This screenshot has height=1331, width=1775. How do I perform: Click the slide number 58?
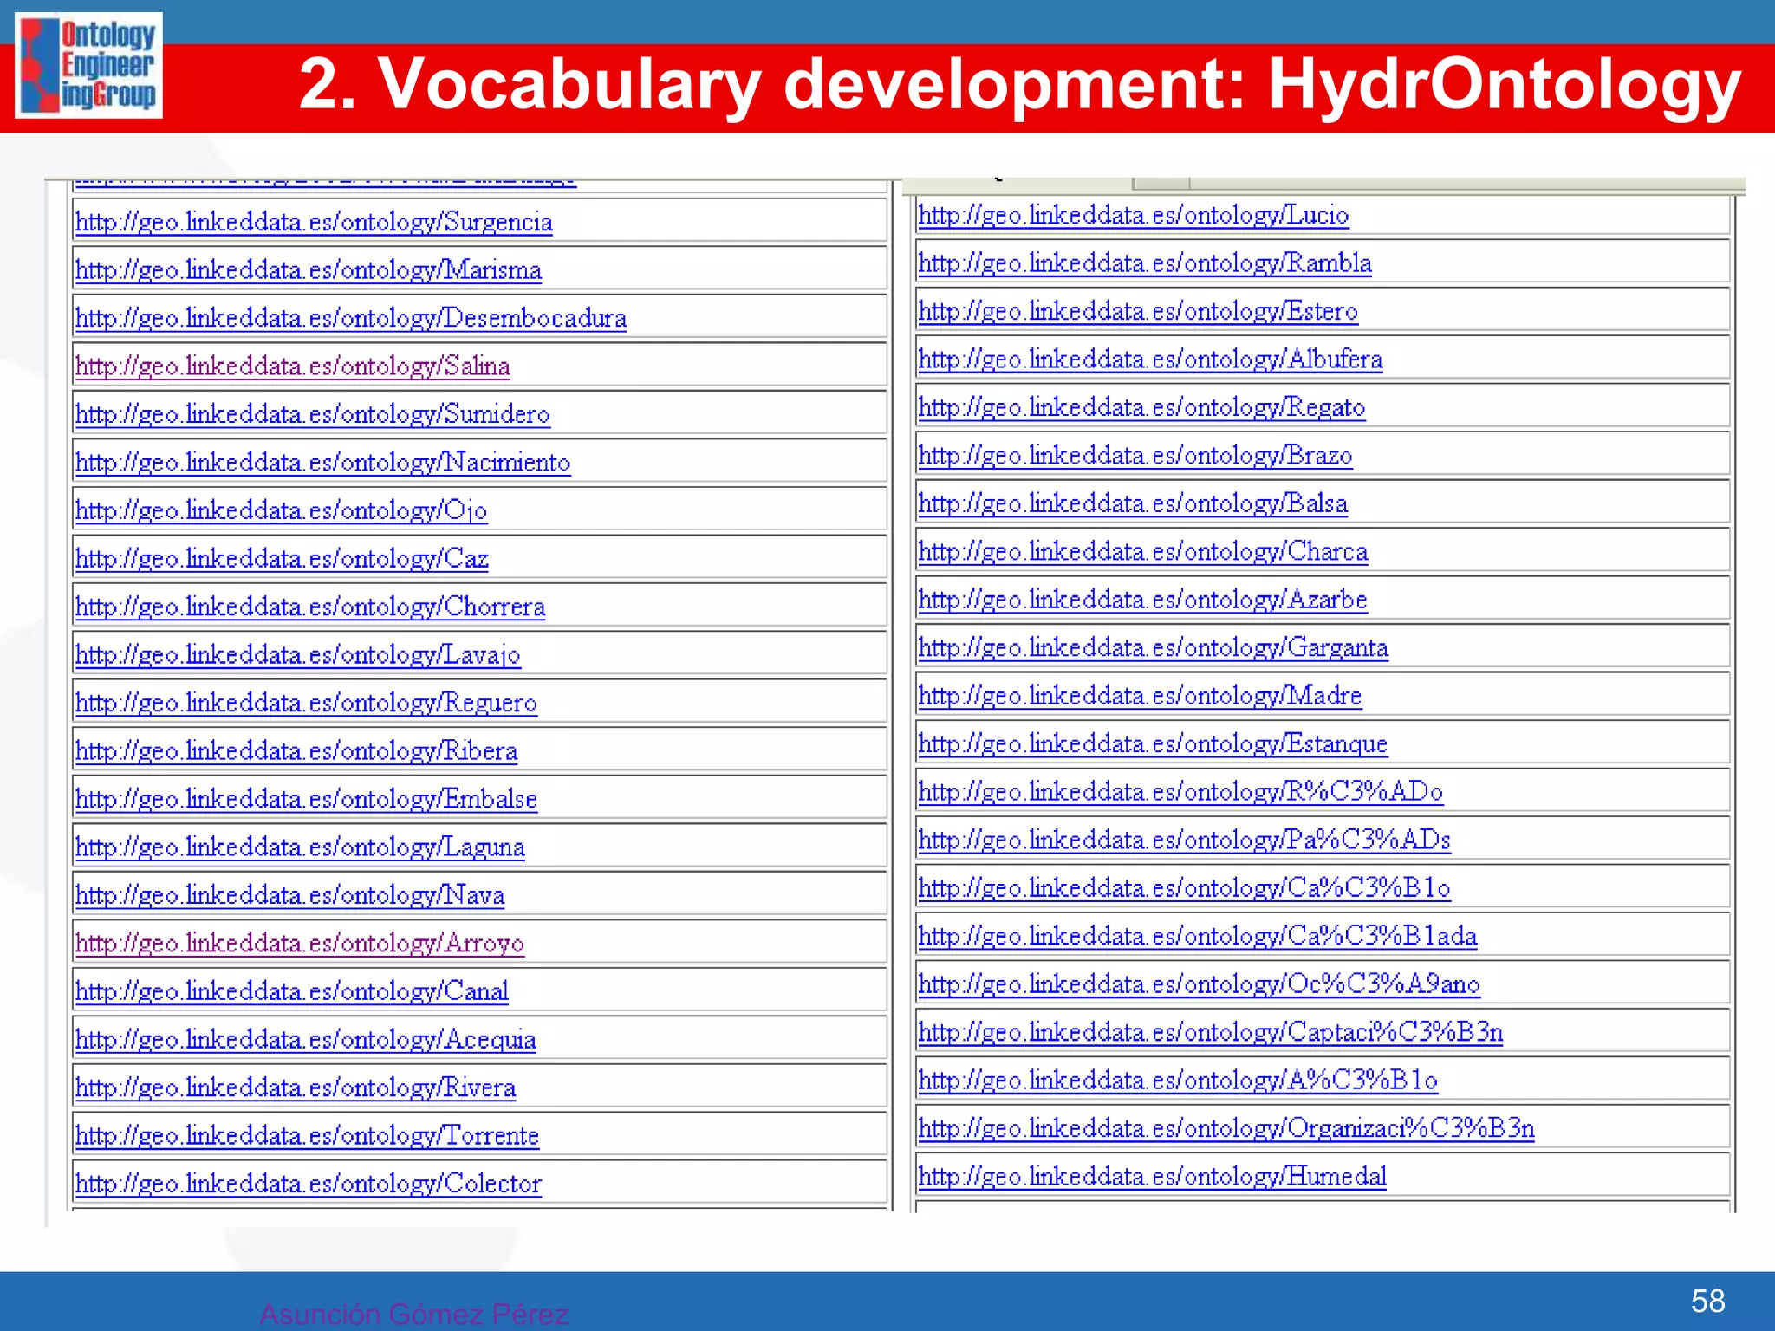(1707, 1301)
